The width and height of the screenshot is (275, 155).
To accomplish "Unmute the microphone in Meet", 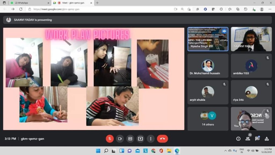I will click(110, 139).
